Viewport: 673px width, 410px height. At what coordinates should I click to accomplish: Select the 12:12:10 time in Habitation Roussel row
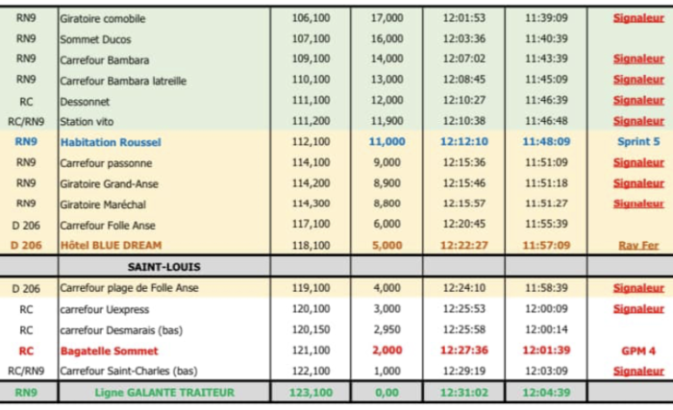[464, 141]
